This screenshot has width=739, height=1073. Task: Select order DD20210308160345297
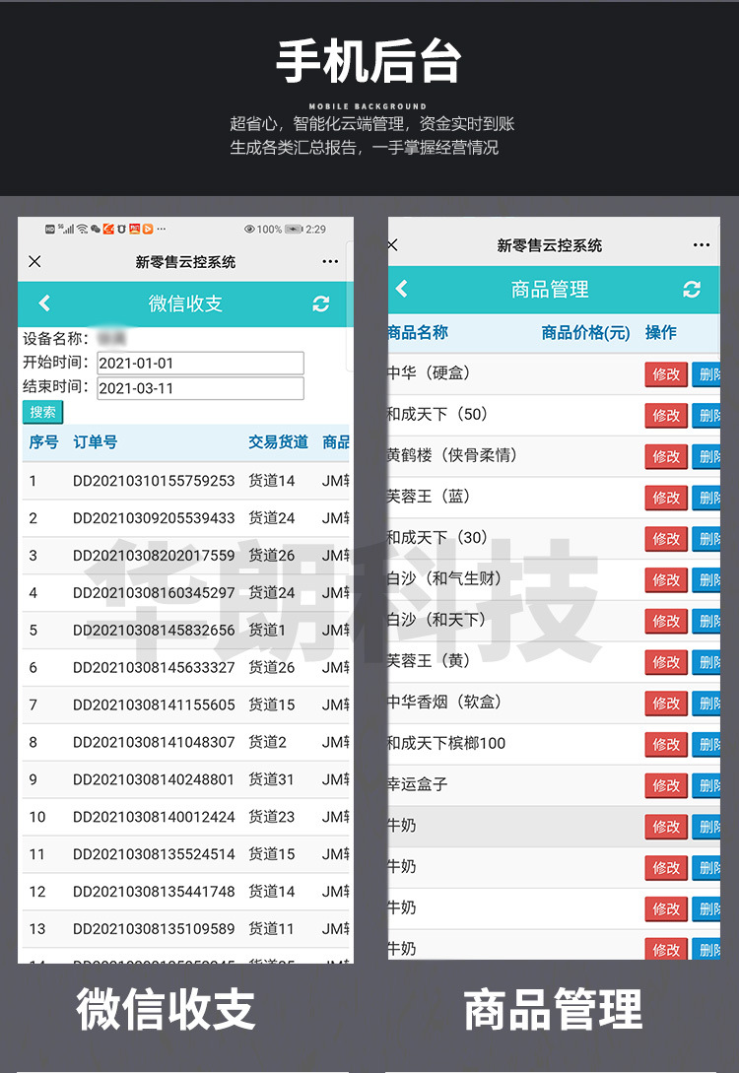pos(154,592)
